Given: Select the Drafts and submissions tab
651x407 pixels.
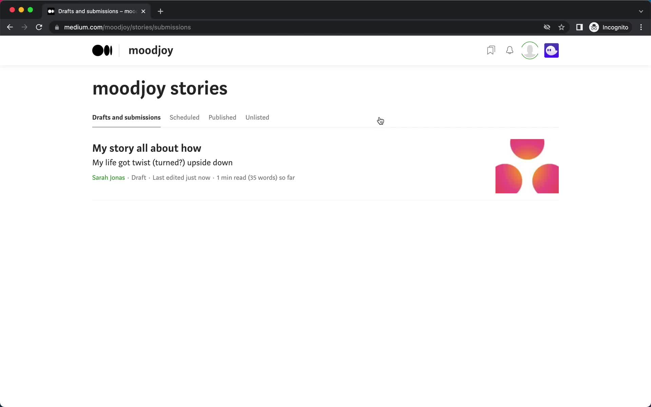Looking at the screenshot, I should point(126,117).
